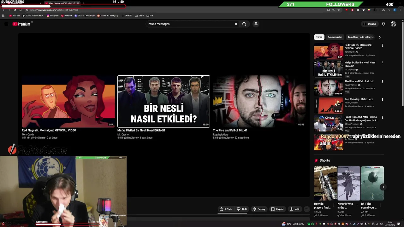The height and width of the screenshot is (227, 404).
Task: Click the İndir download button
Action: click(x=294, y=209)
